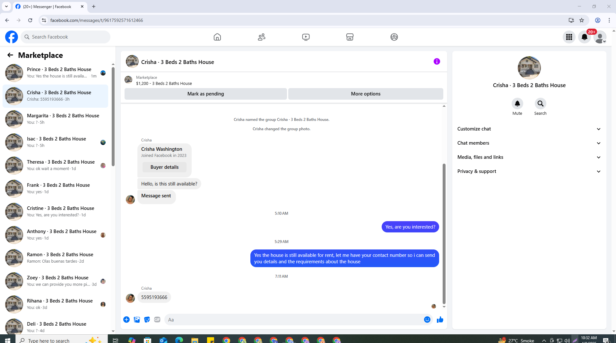Open Chrome tab search dropdown

pyautogui.click(x=6, y=6)
